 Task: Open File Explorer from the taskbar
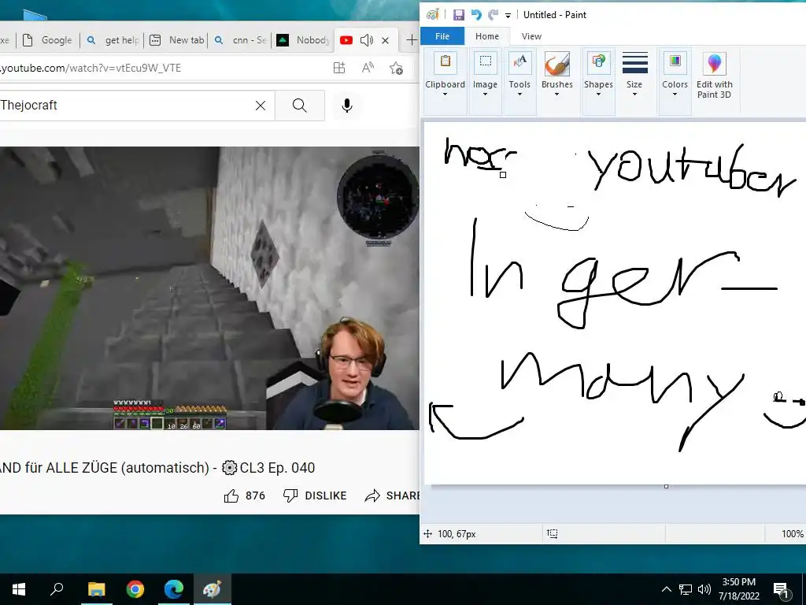point(96,589)
